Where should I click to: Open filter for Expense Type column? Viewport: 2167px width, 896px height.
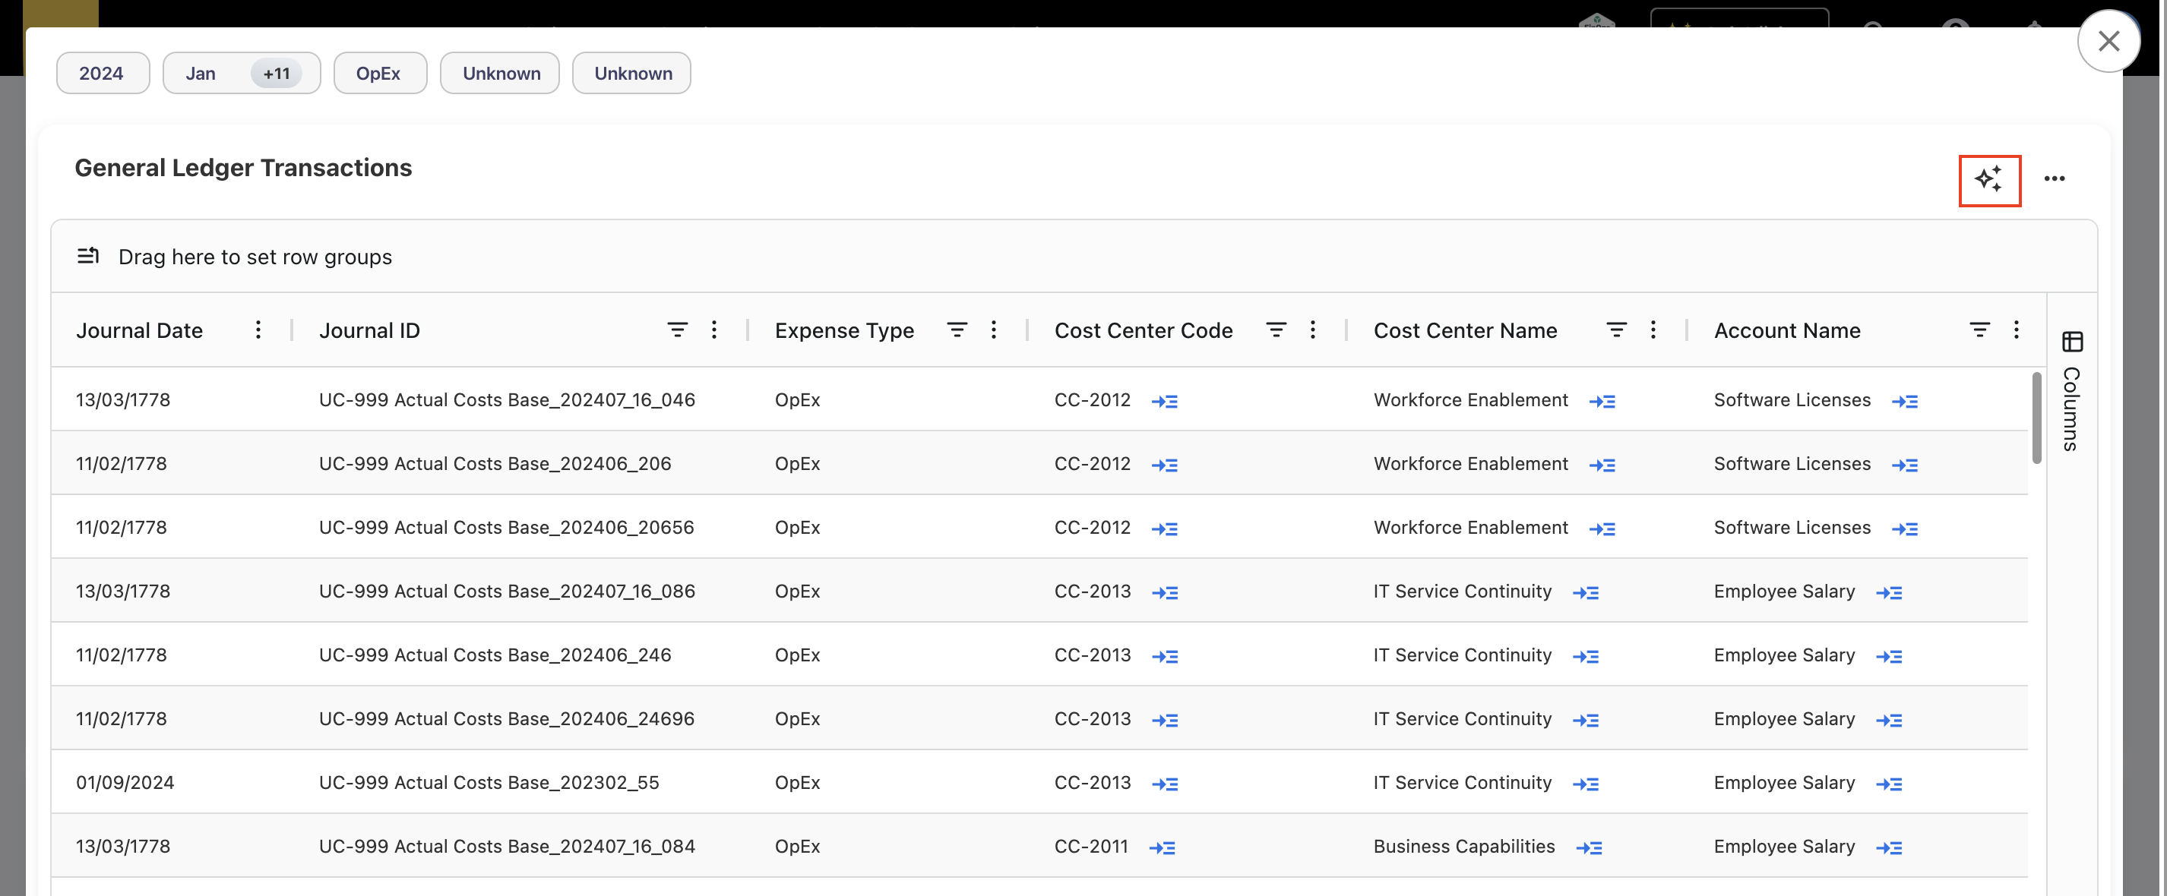957,330
